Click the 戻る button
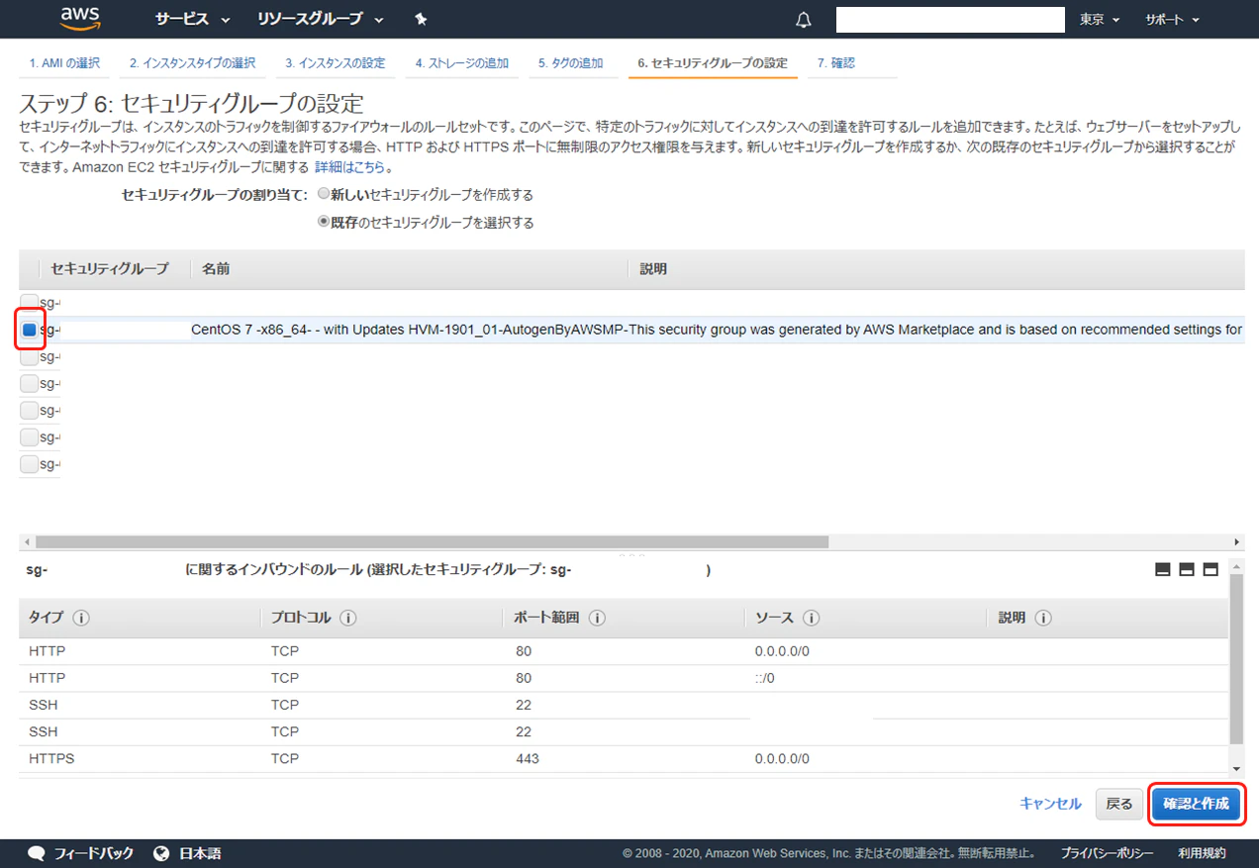 1118,804
